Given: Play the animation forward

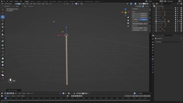Looking at the screenshot, I should [77, 96].
